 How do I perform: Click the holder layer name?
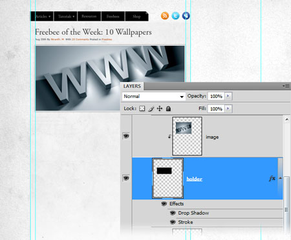point(195,179)
